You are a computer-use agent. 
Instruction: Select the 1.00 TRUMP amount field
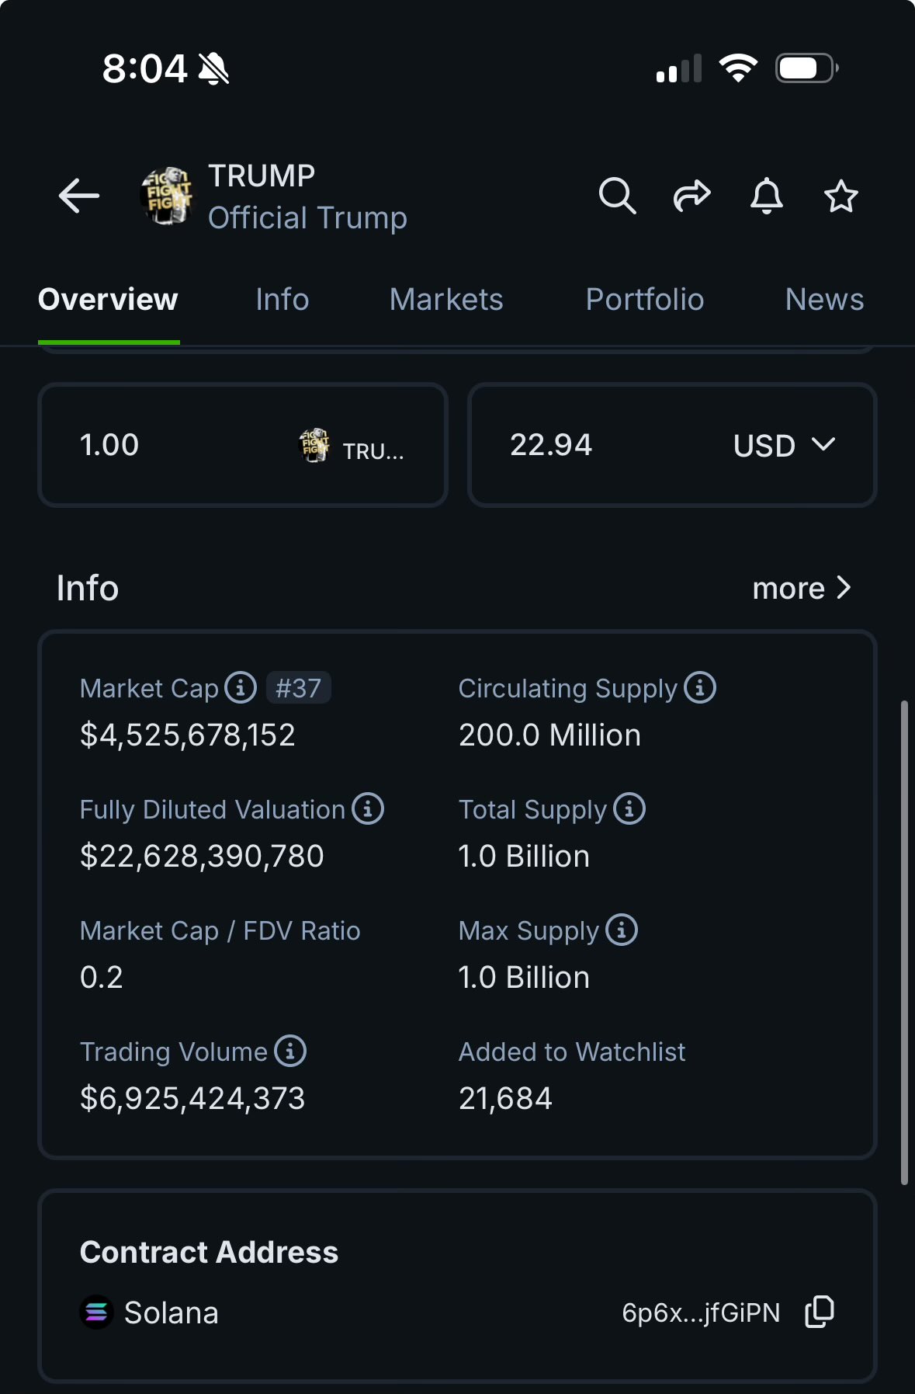point(243,445)
